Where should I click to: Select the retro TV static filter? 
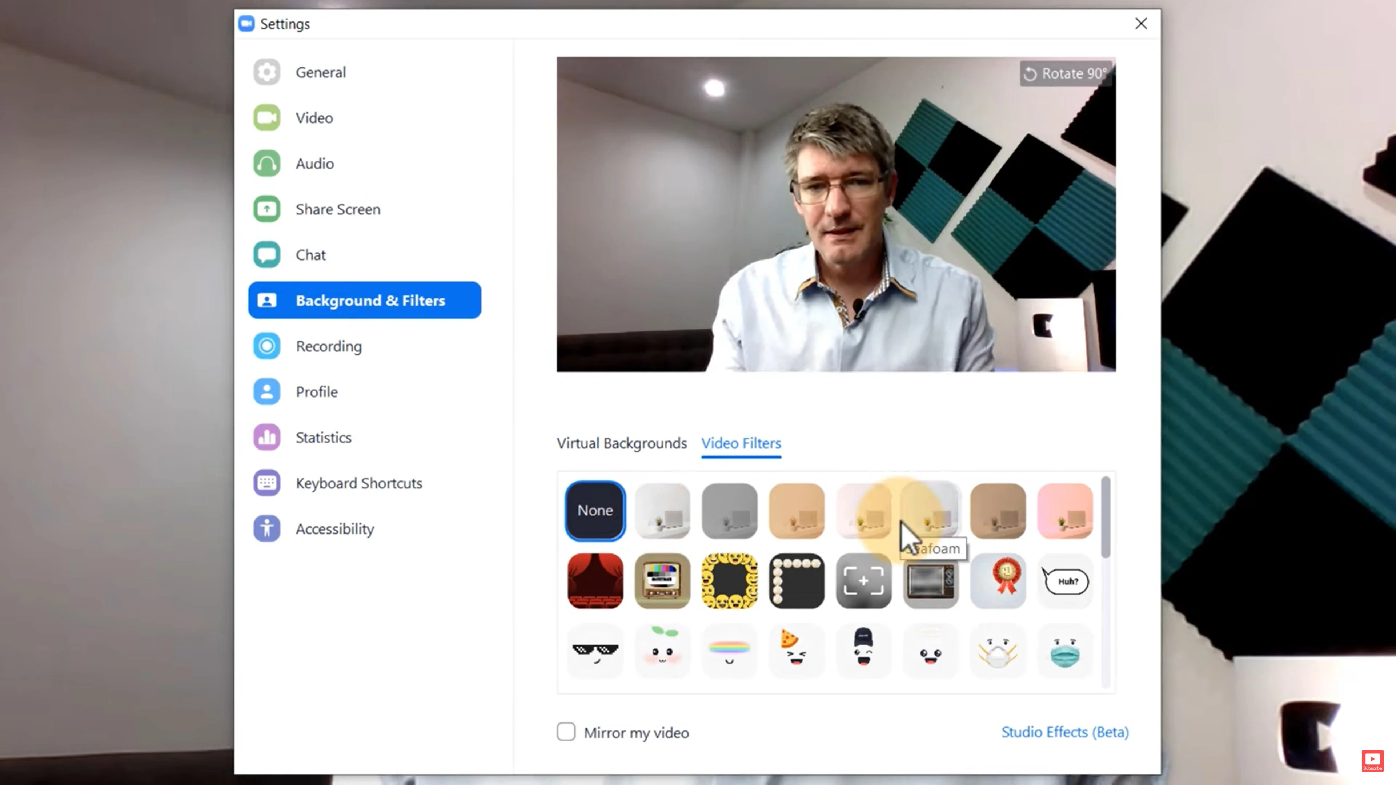click(662, 580)
